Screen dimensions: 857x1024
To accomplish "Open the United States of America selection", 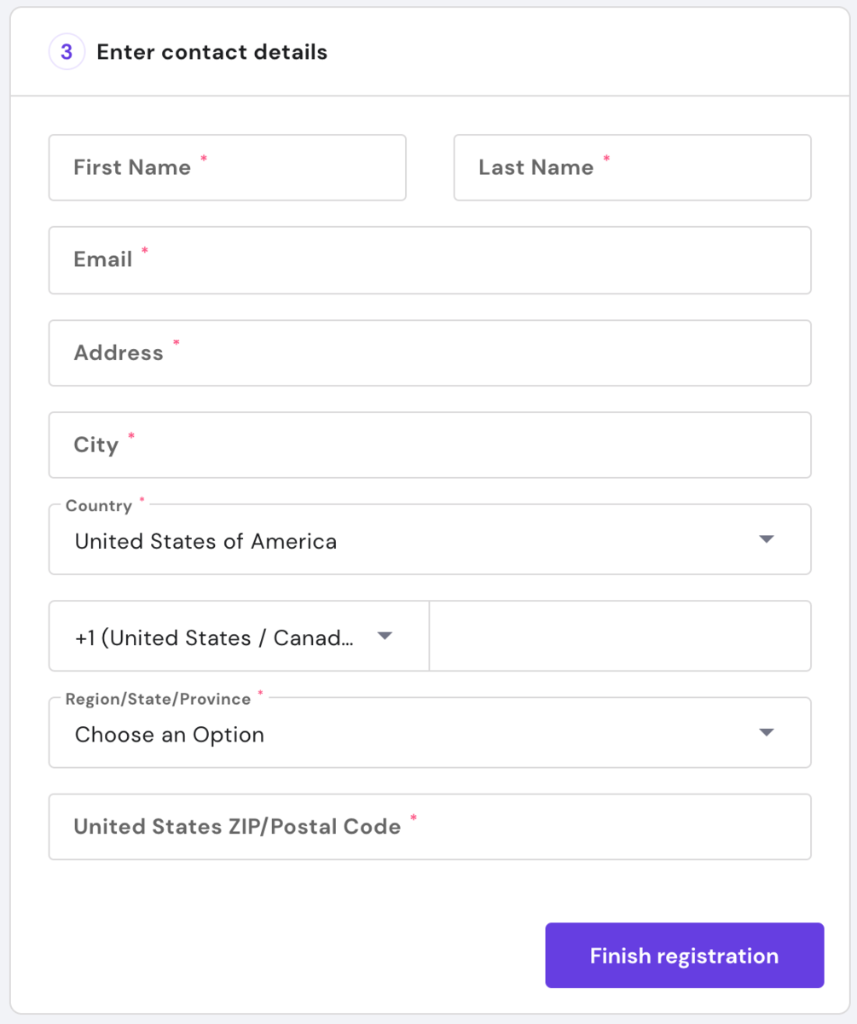I will 409,541.
